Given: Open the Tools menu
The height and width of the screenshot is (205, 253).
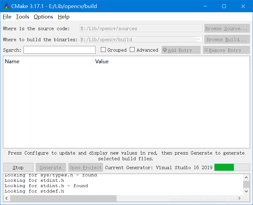Looking at the screenshot, I should [22, 17].
